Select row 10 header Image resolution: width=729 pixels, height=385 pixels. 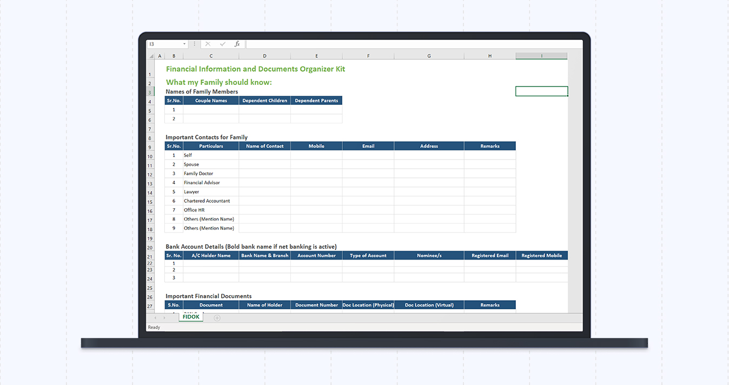point(150,156)
